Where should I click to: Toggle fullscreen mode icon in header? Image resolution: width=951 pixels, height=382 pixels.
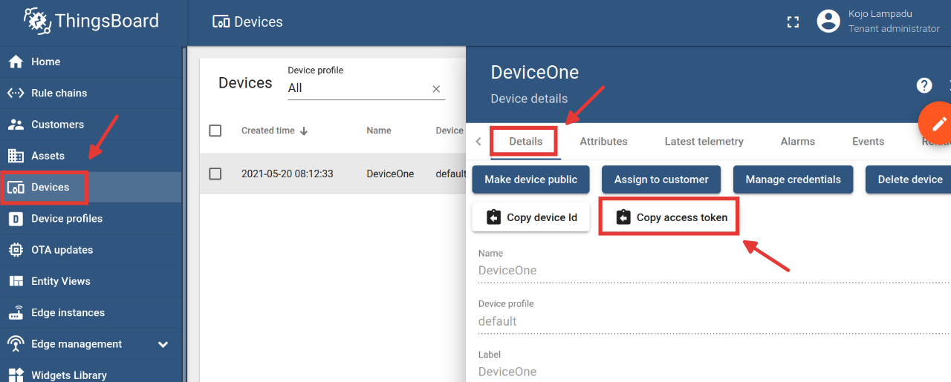(x=793, y=22)
